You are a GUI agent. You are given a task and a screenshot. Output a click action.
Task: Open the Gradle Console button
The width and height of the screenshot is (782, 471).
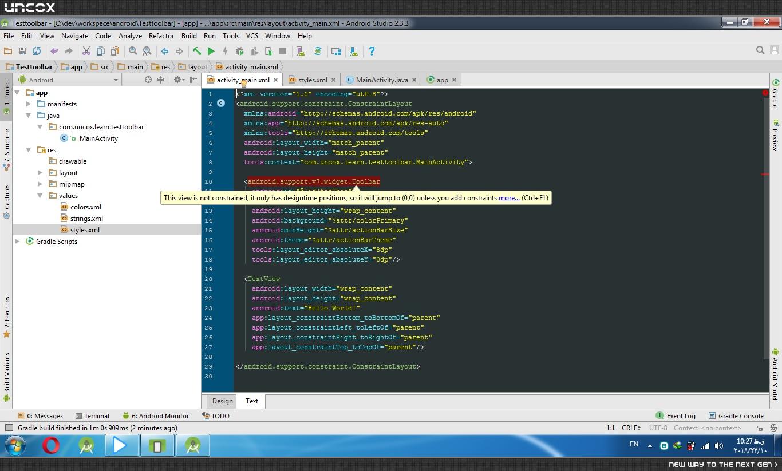736,416
